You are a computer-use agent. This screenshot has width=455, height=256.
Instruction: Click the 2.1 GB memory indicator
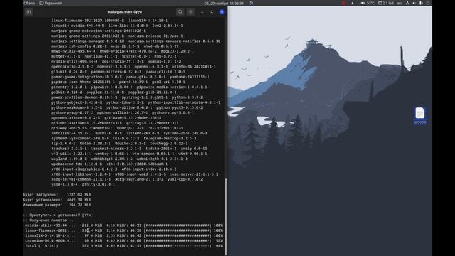[386, 3]
